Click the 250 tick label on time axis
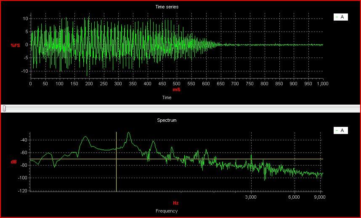The height and width of the screenshot is (218, 361). (104, 84)
